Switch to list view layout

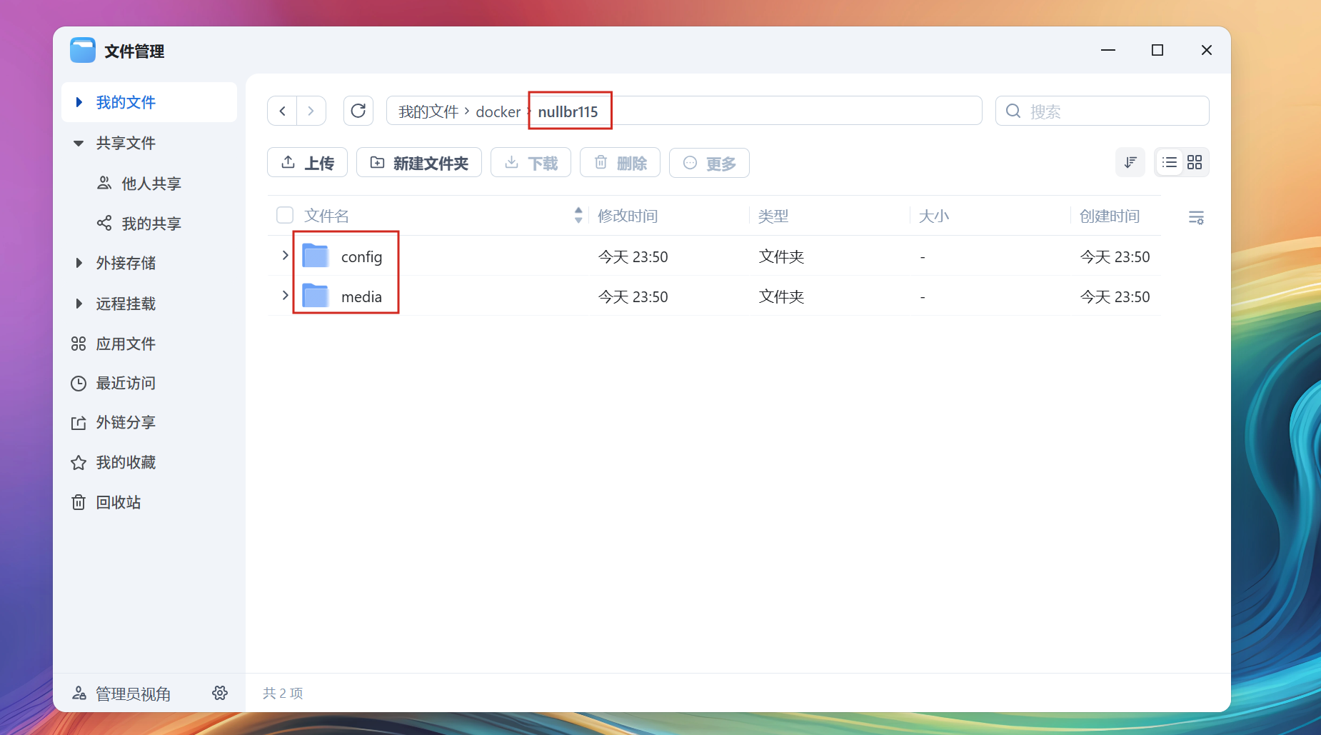click(1169, 163)
